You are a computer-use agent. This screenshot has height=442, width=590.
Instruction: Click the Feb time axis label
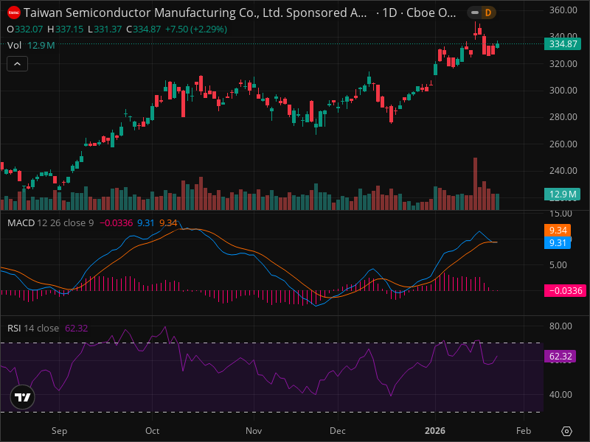pos(524,431)
